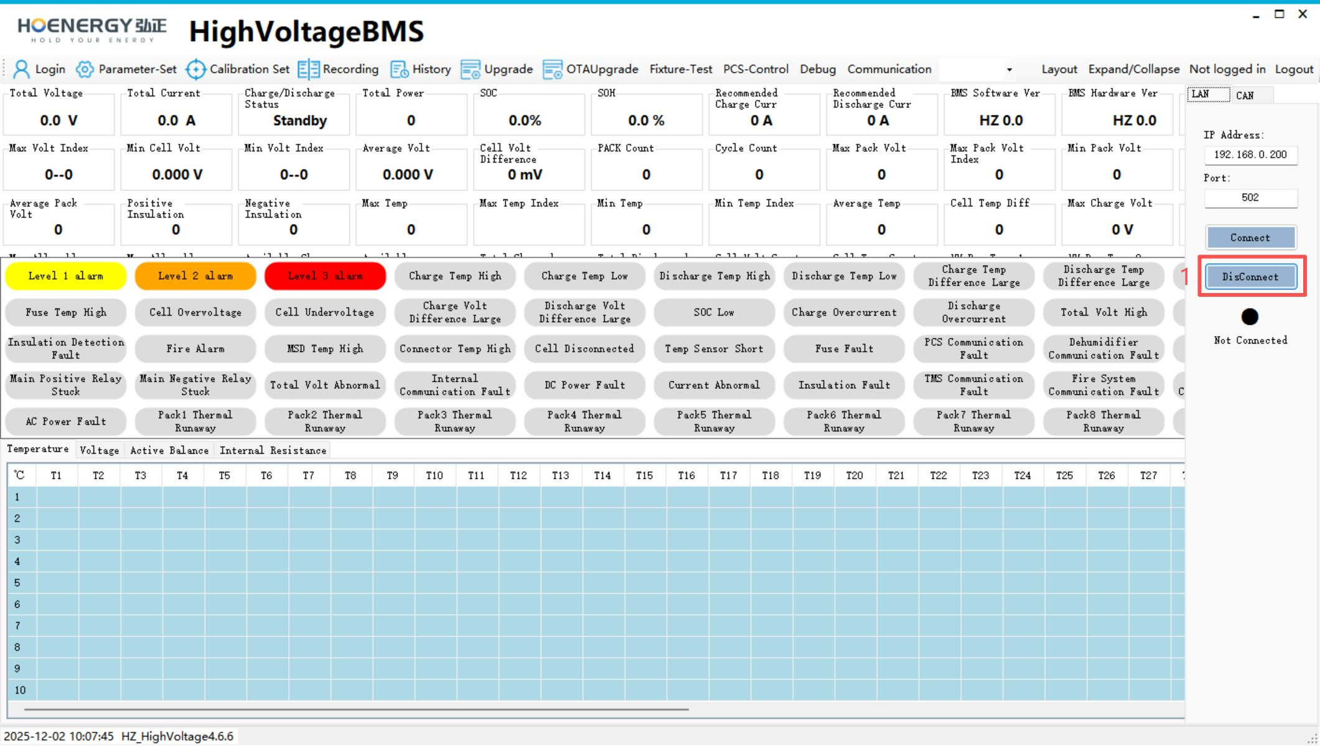The height and width of the screenshot is (746, 1320).
Task: Click the IP Address input field
Action: [1250, 155]
